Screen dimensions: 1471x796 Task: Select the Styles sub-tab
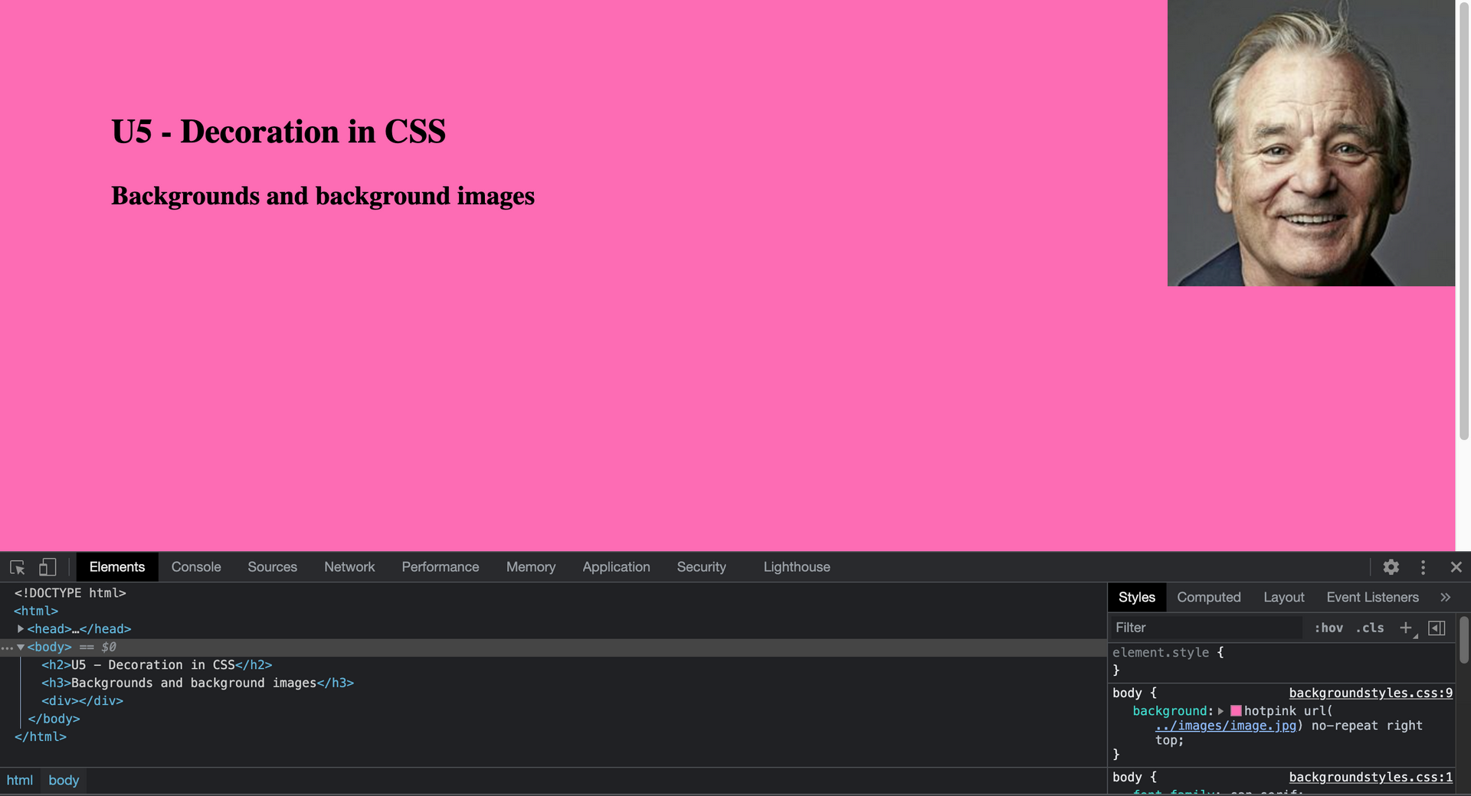pyautogui.click(x=1137, y=597)
